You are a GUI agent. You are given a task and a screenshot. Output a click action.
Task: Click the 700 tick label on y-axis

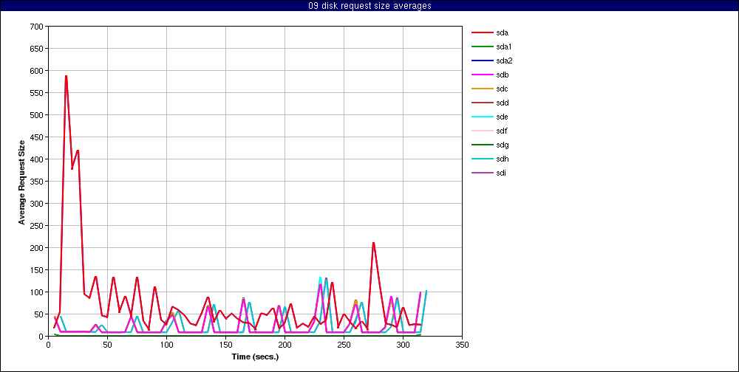click(x=36, y=27)
